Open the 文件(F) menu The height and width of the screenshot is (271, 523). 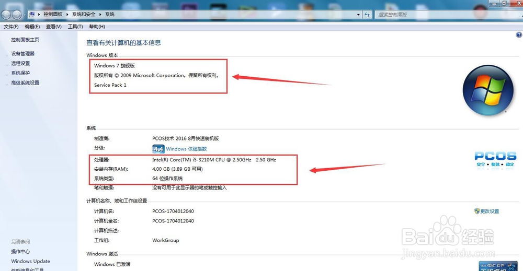pos(11,27)
